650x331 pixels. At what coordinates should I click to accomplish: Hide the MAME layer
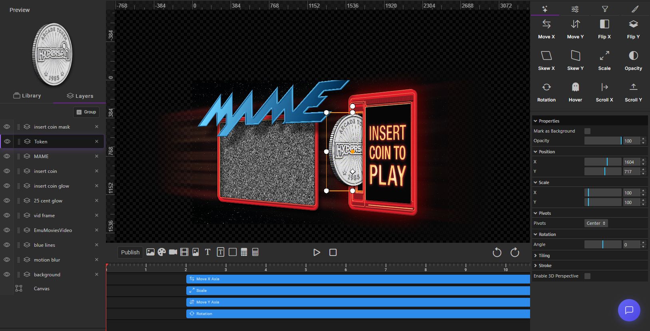tap(7, 156)
